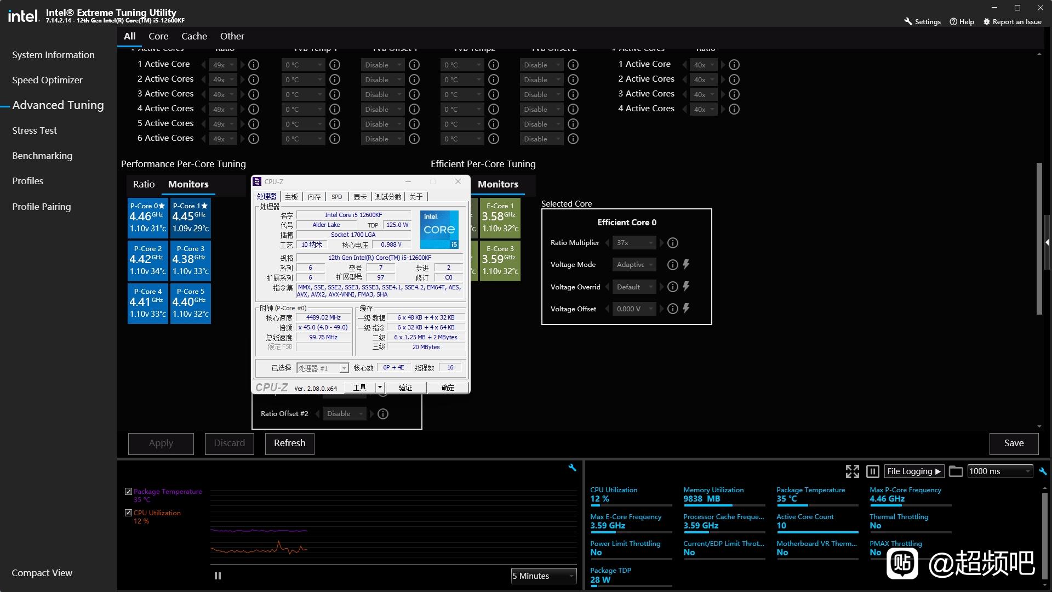
Task: Show info icon for Ratio Multiplier
Action: (x=673, y=243)
